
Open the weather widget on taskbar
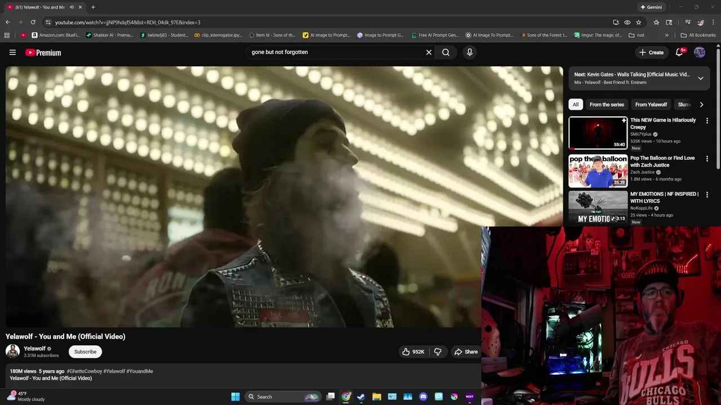[26, 397]
